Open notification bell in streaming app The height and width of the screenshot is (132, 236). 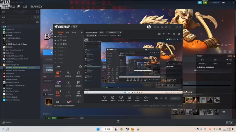pos(174,34)
